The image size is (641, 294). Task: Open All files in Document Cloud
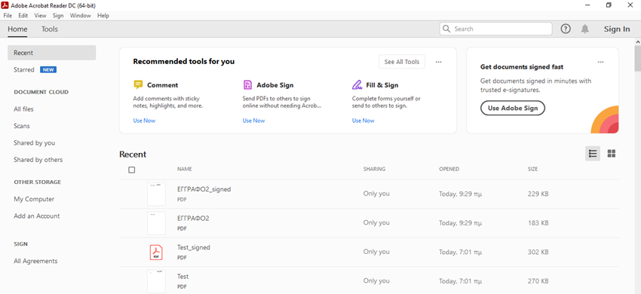(23, 109)
